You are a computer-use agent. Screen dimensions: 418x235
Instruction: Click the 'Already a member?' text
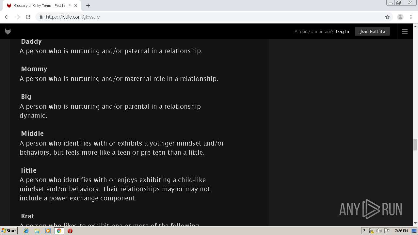click(x=314, y=32)
